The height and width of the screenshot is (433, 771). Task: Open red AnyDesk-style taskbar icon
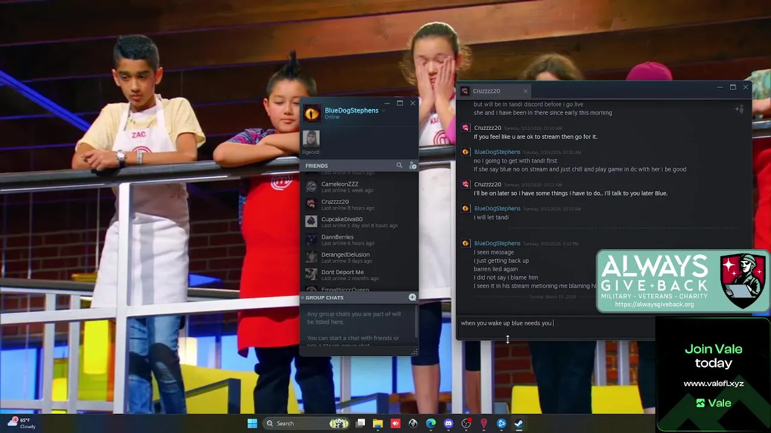pos(395,423)
